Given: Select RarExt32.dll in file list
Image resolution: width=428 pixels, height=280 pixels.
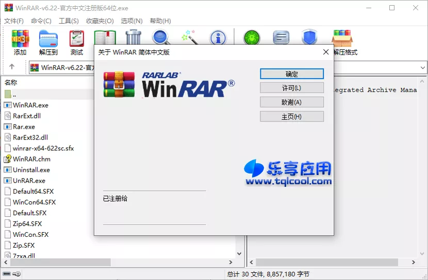Looking at the screenshot, I should 30,137.
